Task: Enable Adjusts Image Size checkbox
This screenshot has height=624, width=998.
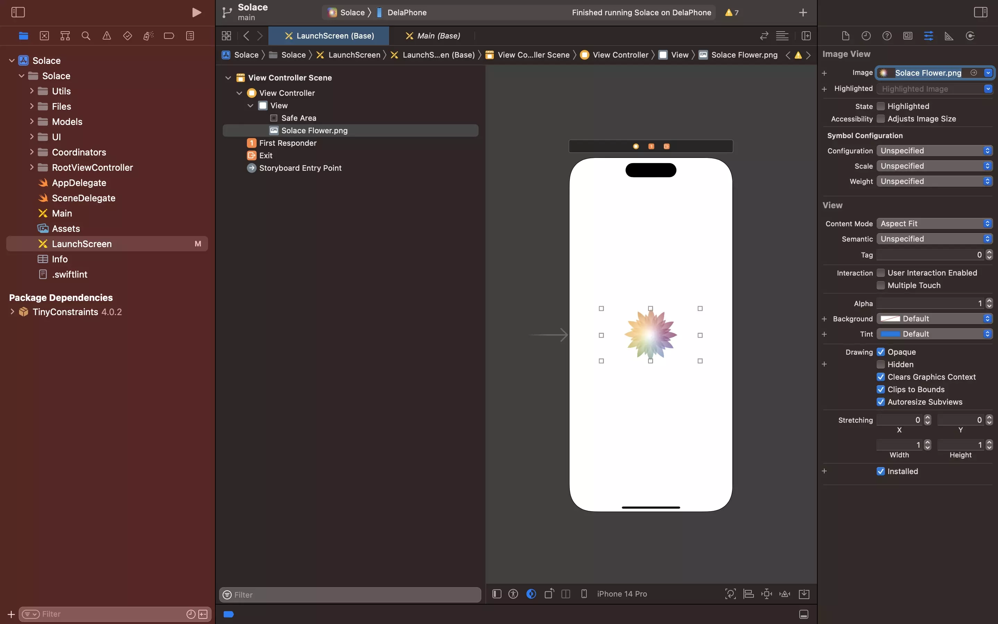Action: [x=880, y=119]
